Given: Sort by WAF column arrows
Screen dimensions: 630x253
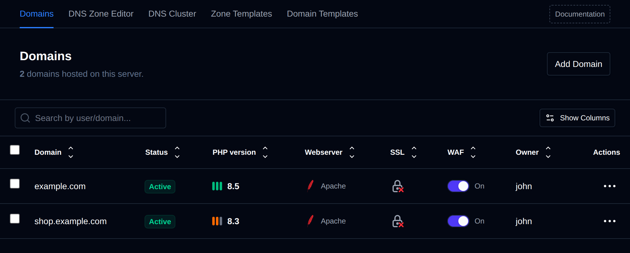Looking at the screenshot, I should [473, 152].
